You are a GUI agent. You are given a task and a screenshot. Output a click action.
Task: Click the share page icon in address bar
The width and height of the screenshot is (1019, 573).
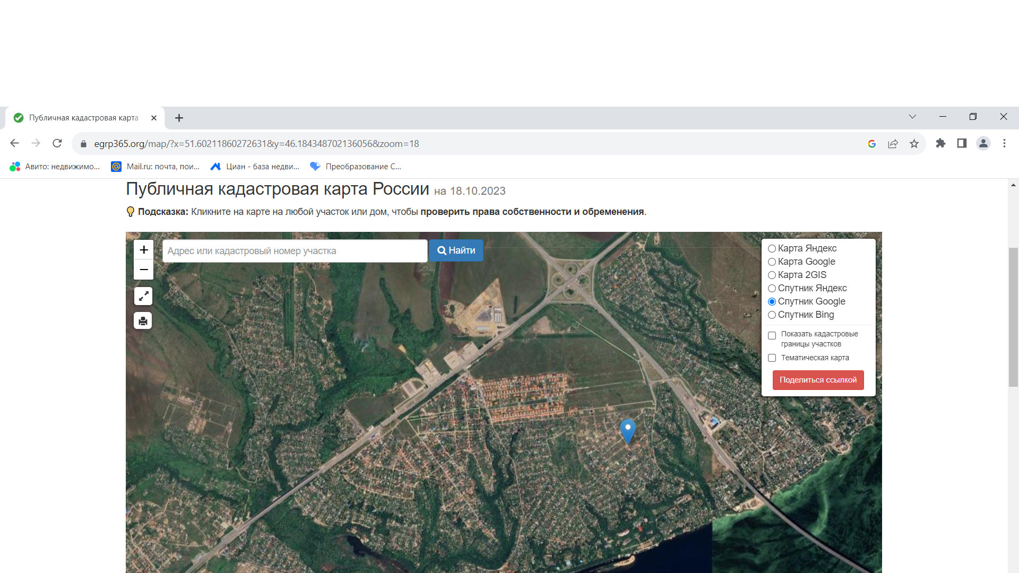point(893,144)
